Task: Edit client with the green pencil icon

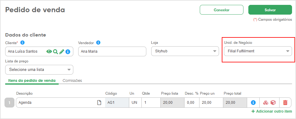Action: [x=62, y=51]
